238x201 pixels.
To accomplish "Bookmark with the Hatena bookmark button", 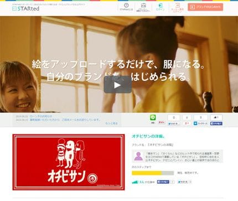I will coord(200,123).
